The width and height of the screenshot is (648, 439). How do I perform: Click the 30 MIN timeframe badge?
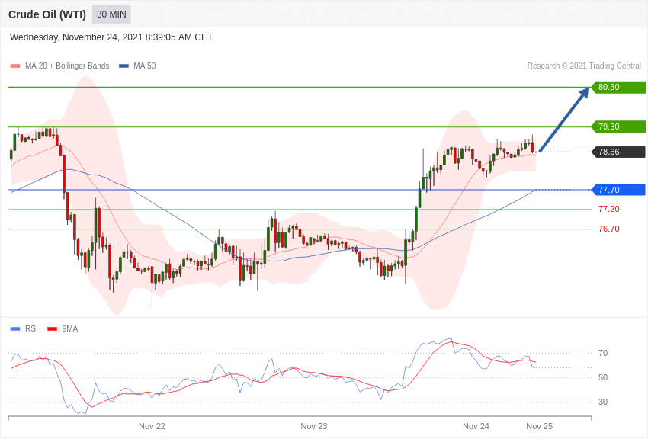click(x=111, y=14)
